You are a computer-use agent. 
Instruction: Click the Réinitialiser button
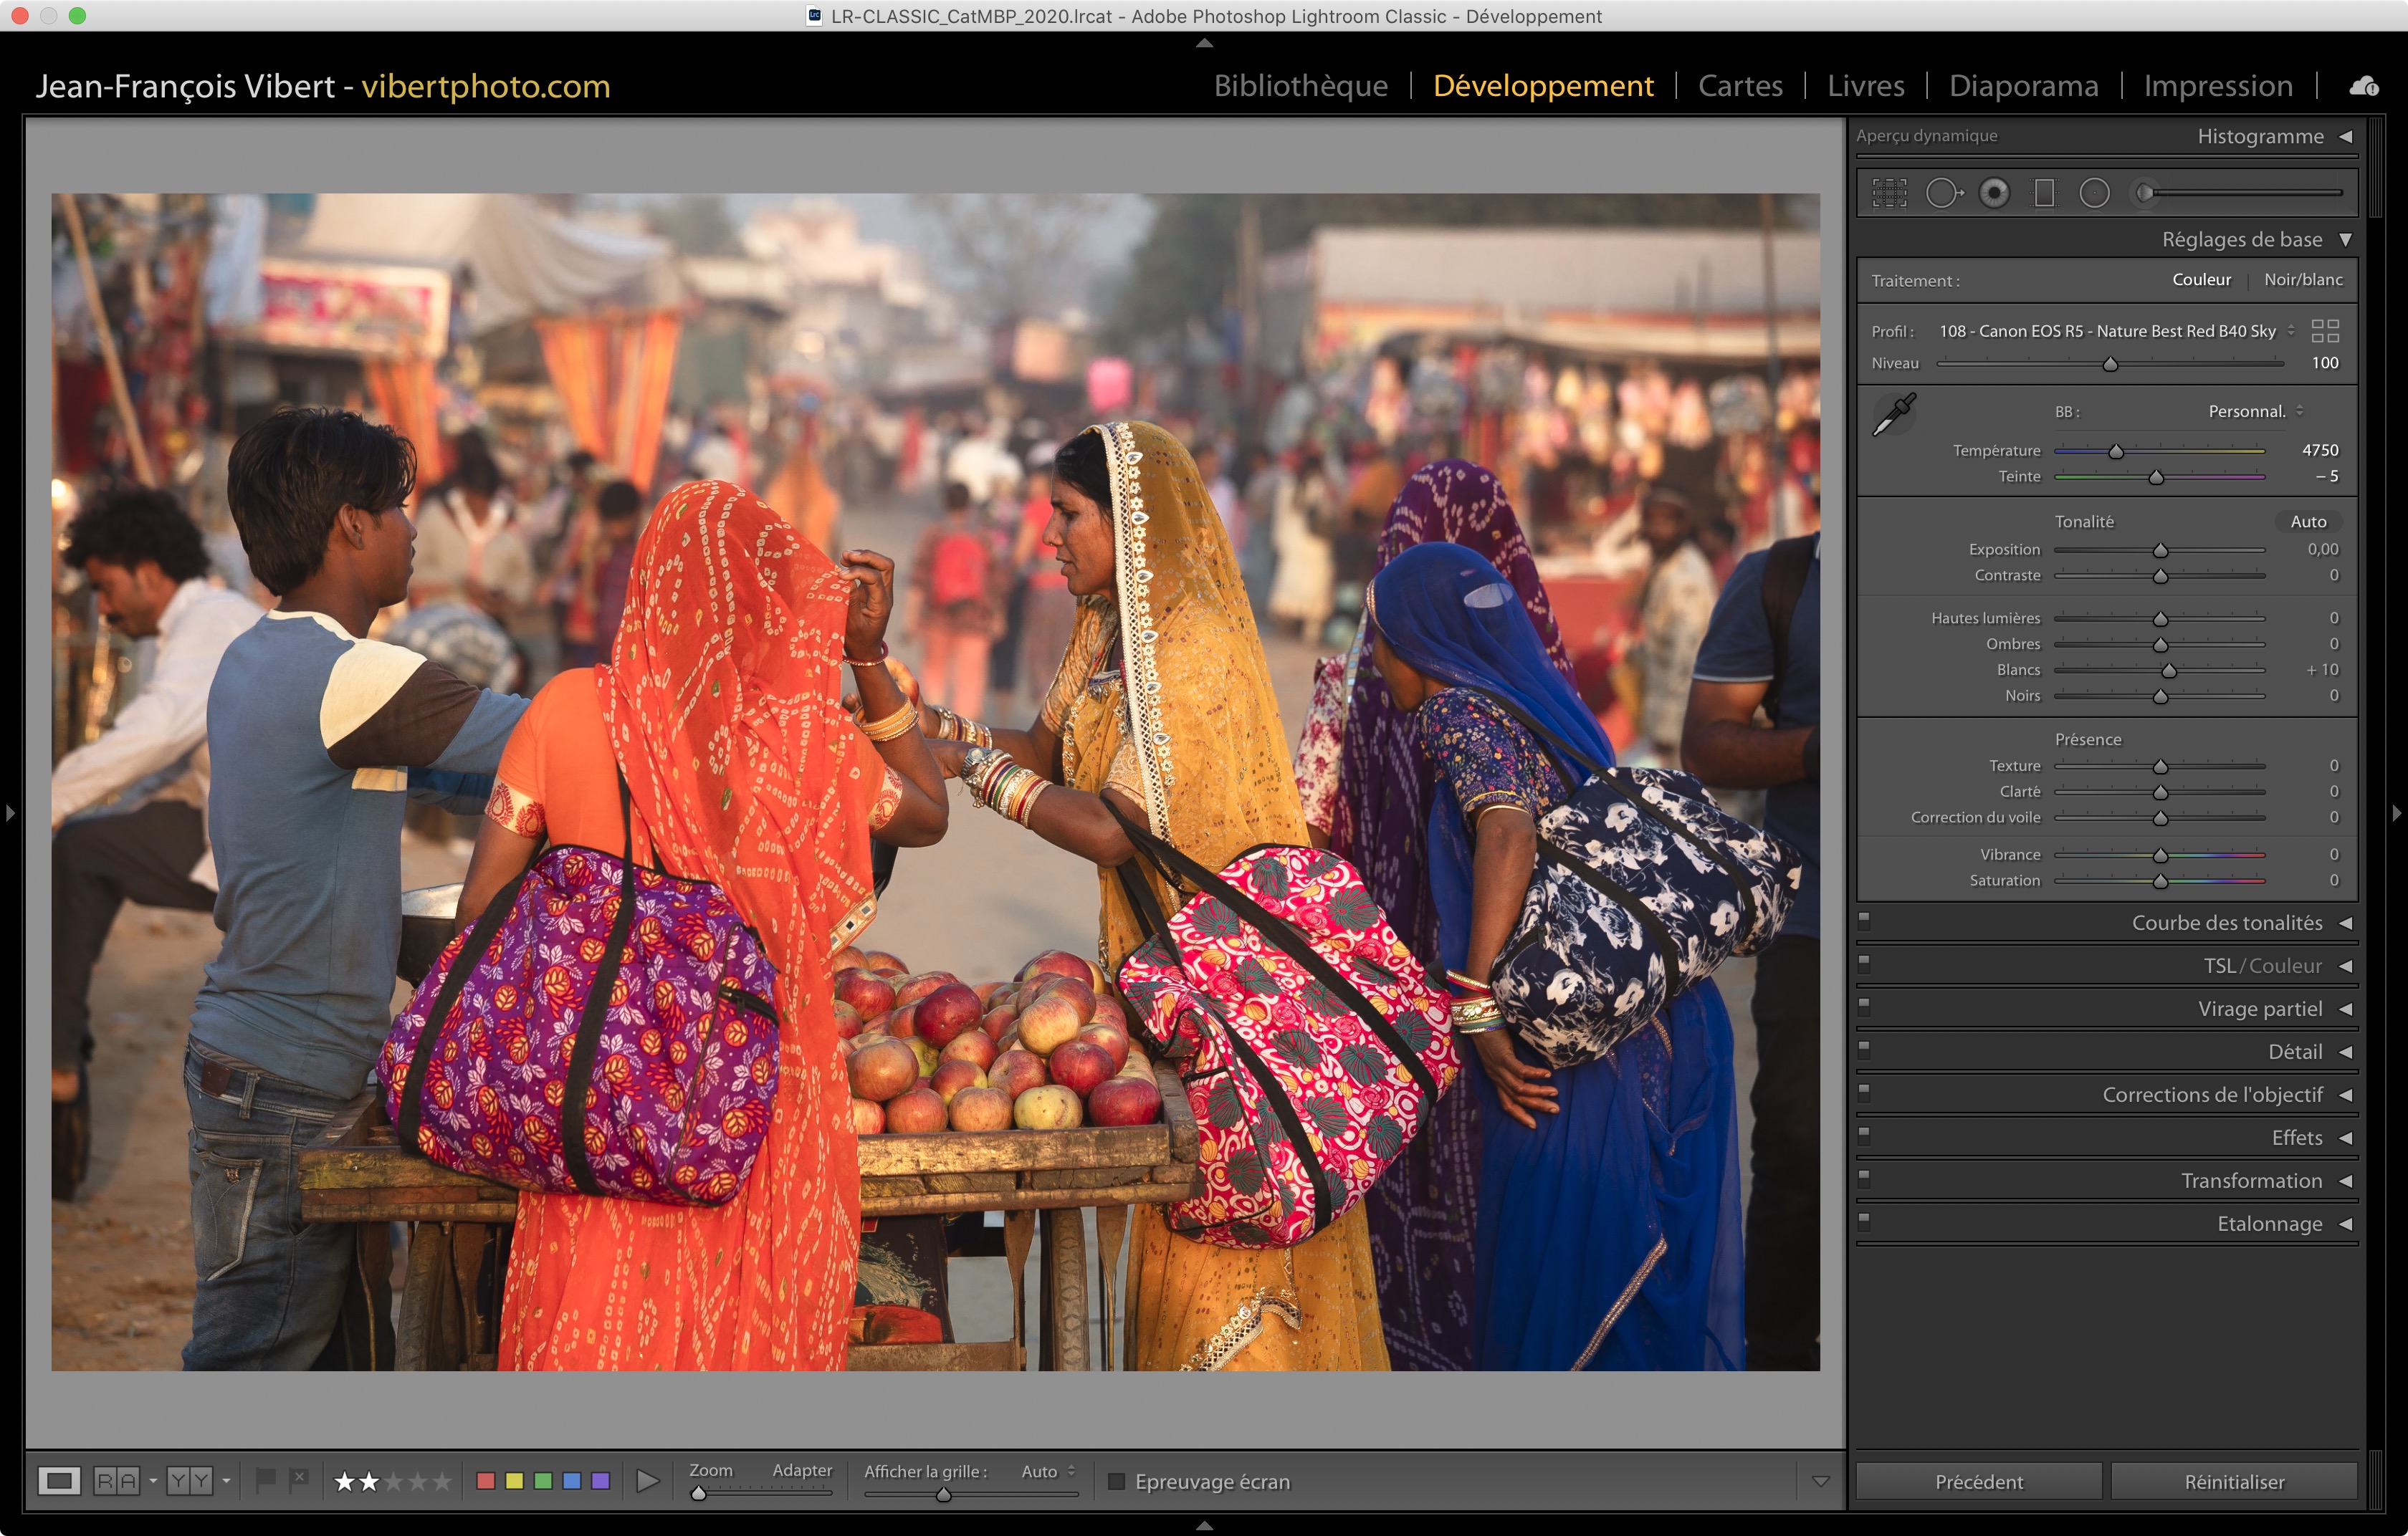[2233, 1481]
